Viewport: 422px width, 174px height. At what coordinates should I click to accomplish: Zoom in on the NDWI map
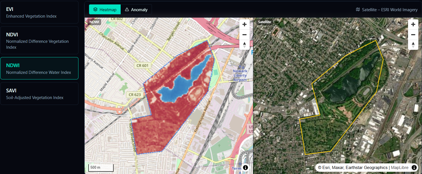(244, 24)
